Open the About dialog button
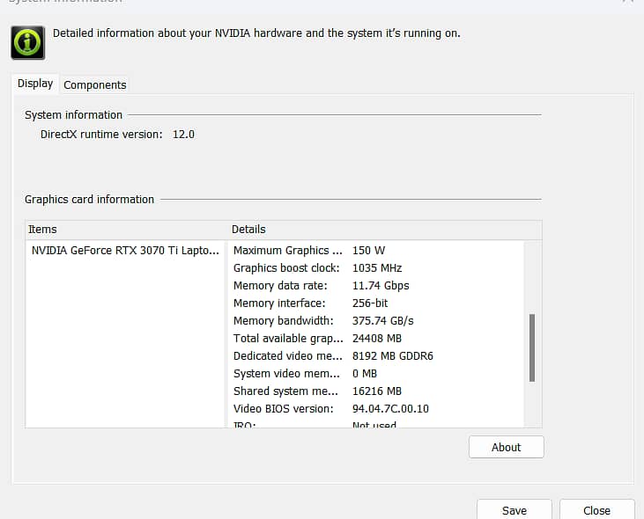 [506, 447]
